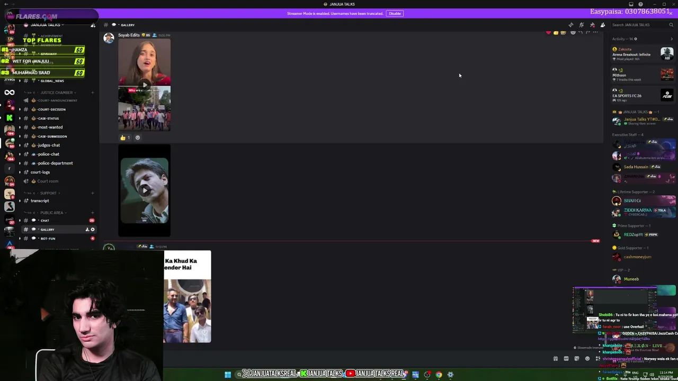Expand threads arrow beside transcript channel
This screenshot has width=678, height=381.
tap(20, 201)
